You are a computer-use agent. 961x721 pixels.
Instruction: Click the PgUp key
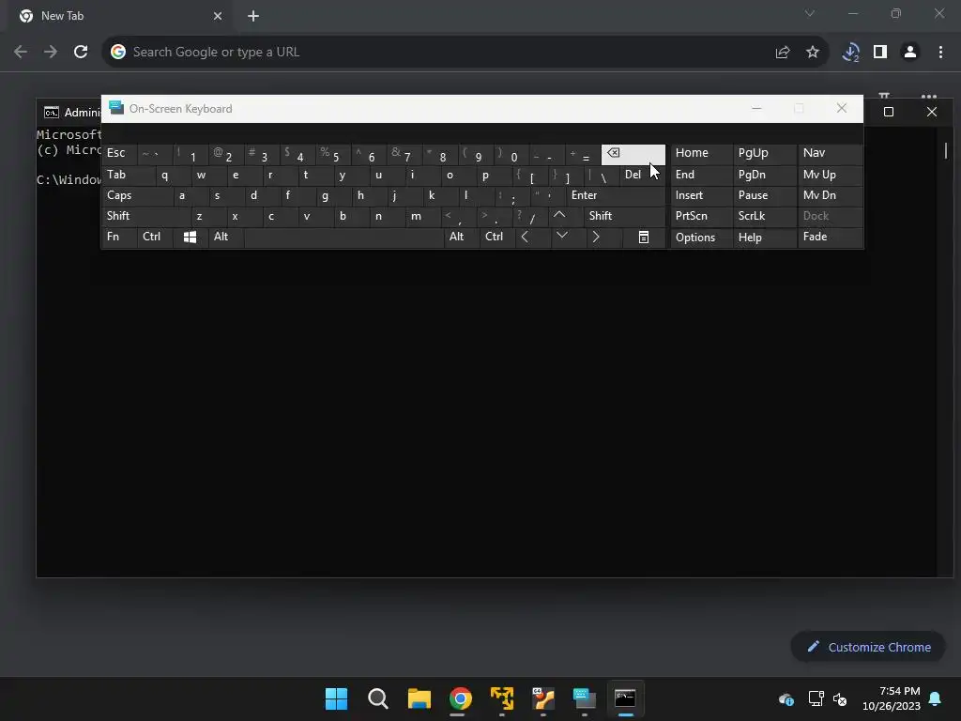coord(764,155)
